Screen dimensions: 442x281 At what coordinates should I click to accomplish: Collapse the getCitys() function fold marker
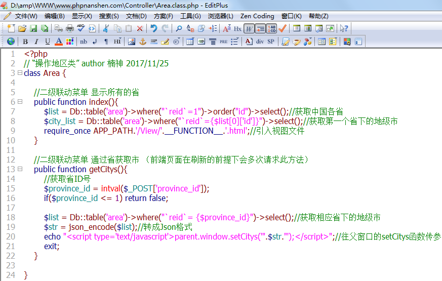coord(20,169)
